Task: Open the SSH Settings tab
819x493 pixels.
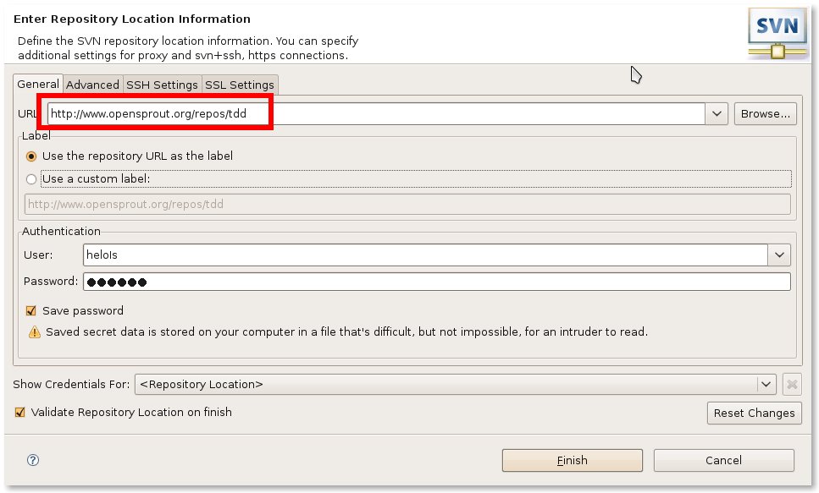Action: point(162,85)
